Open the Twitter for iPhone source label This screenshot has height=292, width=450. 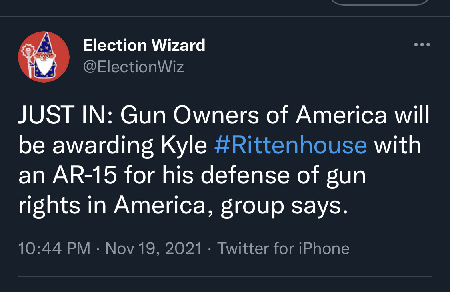point(283,248)
